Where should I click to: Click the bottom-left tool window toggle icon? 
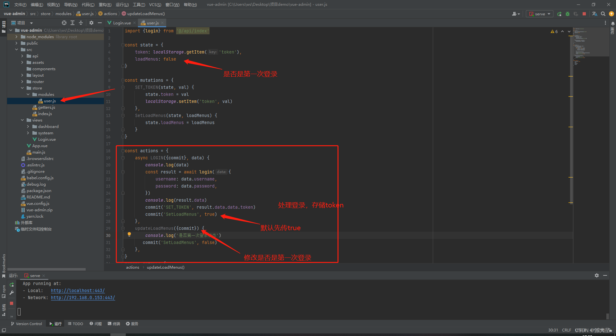(x=4, y=330)
